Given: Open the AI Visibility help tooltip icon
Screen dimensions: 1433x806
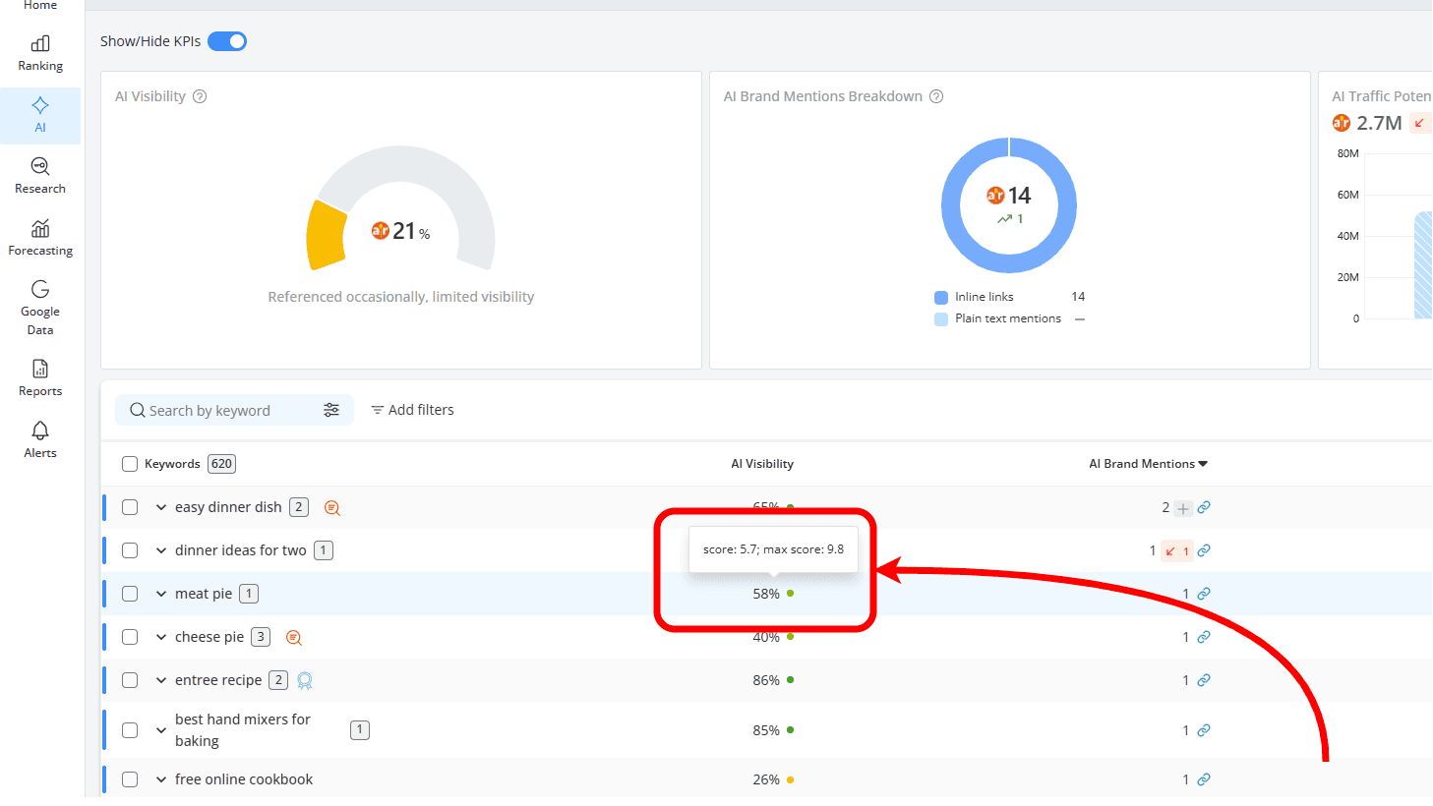Looking at the screenshot, I should (200, 95).
